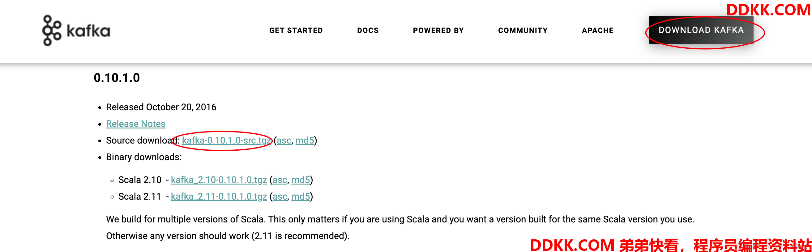This screenshot has width=812, height=252.
Task: Open the DOCS menu item
Action: tap(368, 30)
